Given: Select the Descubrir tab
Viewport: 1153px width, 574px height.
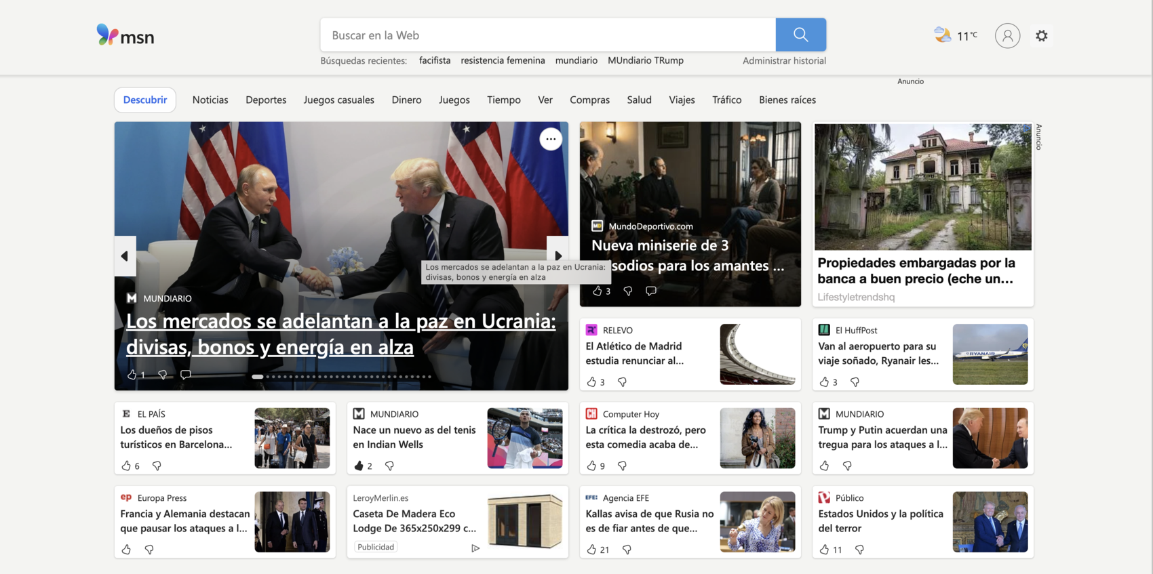Looking at the screenshot, I should pyautogui.click(x=145, y=100).
